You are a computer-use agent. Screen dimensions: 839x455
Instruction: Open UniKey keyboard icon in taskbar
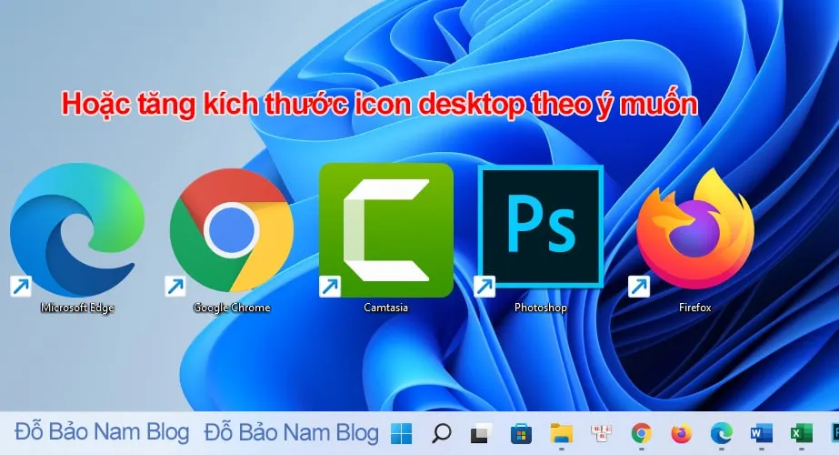(602, 433)
